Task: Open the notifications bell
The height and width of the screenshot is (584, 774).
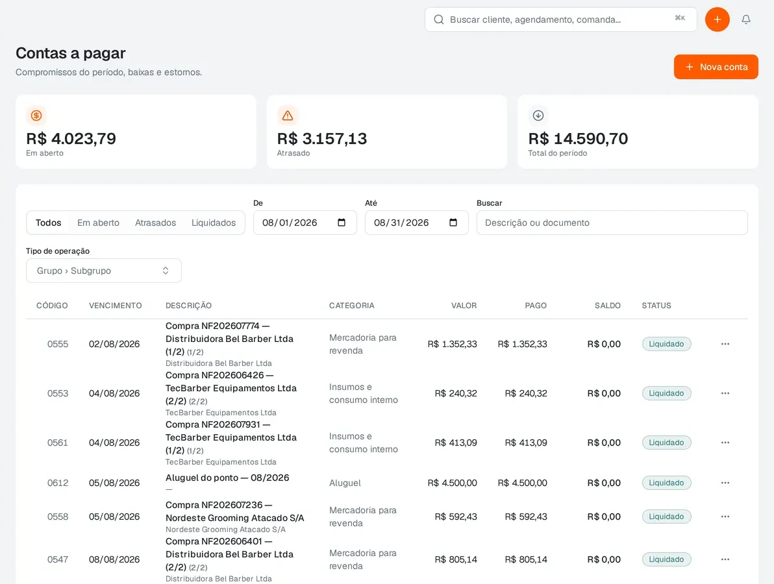Action: tap(746, 19)
